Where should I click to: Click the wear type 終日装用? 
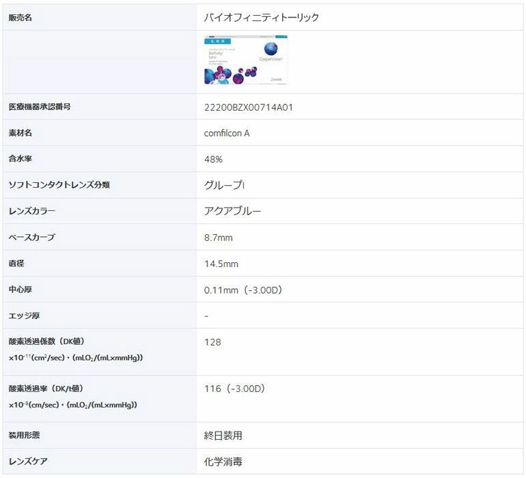click(223, 435)
